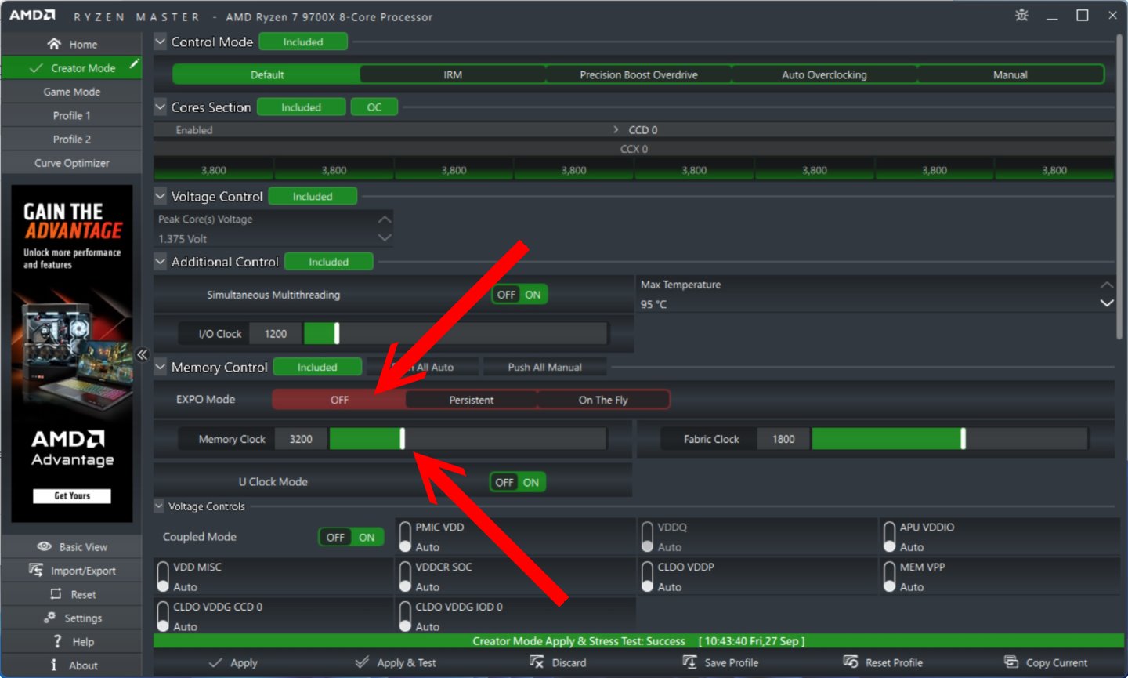
Task: Toggle CLDO VDDP auto switch
Action: [x=647, y=576]
